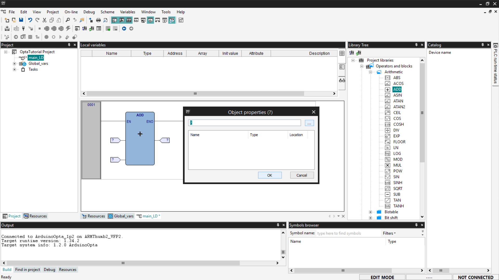Open the Filters dropdown in Symbols browser
The image size is (499, 280).
coord(389,233)
